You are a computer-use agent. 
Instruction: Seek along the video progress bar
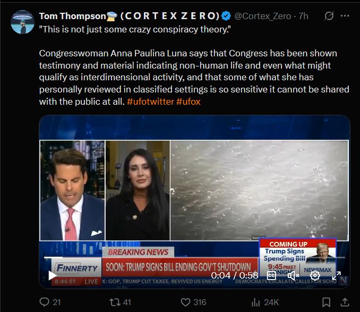[x=194, y=258]
